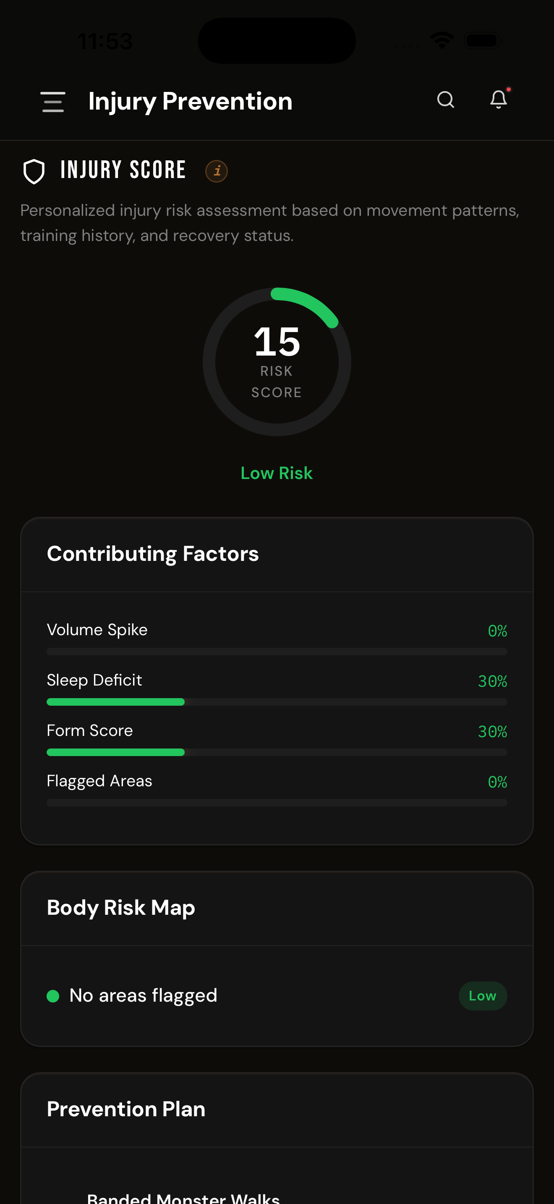Select the circular risk score gauge
The image size is (554, 1204).
click(x=277, y=361)
